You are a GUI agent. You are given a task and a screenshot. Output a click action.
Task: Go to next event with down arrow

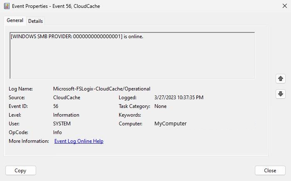tap(281, 94)
